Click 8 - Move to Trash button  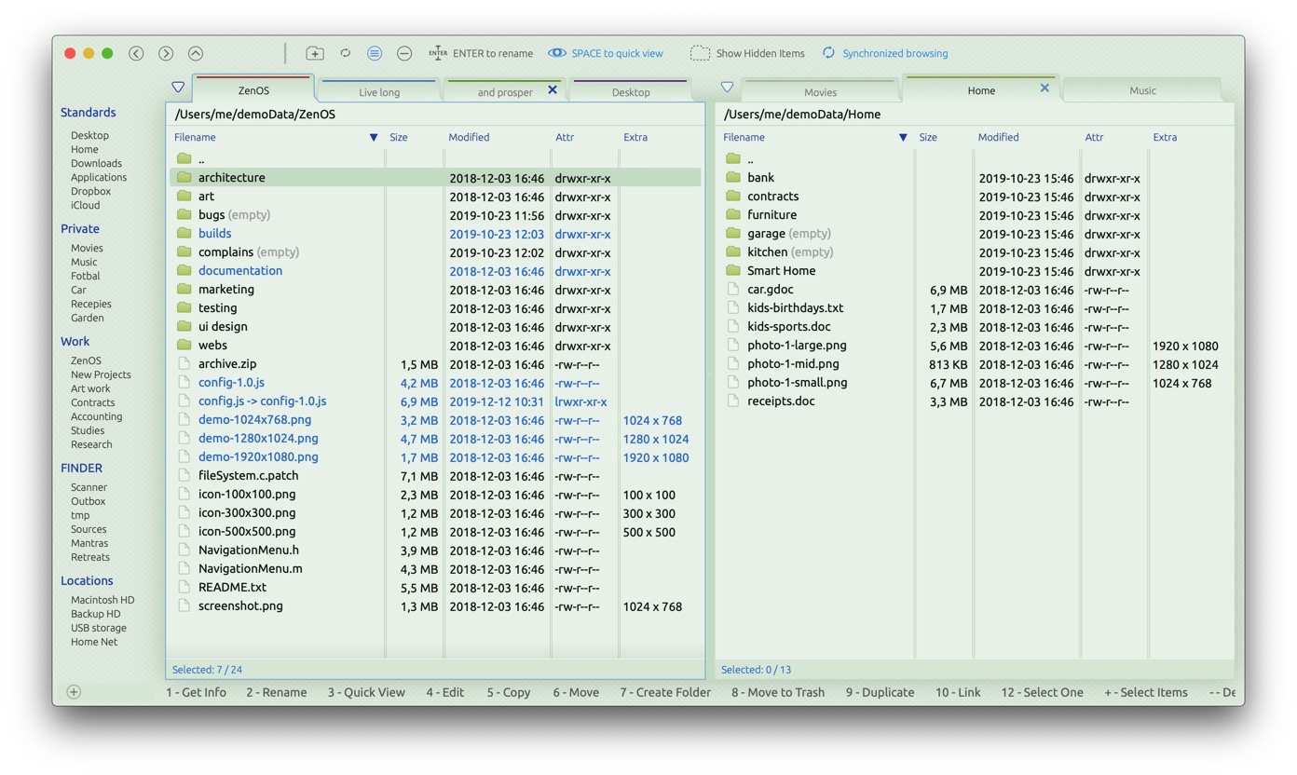pyautogui.click(x=777, y=692)
